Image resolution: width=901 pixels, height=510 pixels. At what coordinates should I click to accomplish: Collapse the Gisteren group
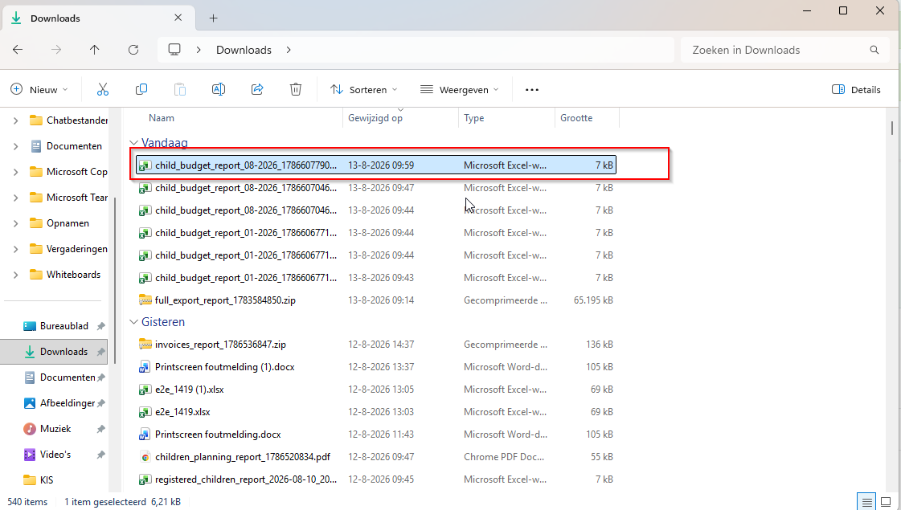pyautogui.click(x=133, y=322)
